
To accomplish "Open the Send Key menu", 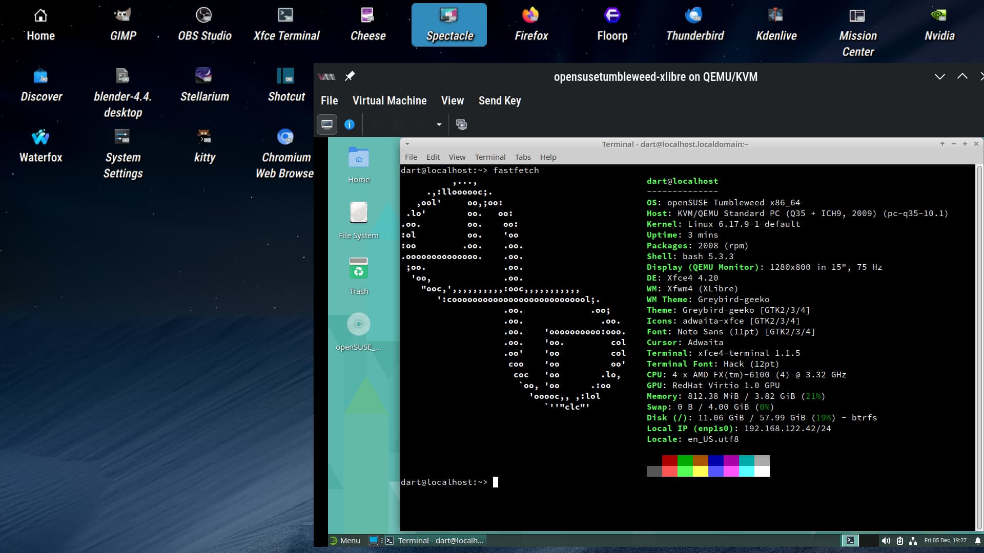I will (499, 101).
